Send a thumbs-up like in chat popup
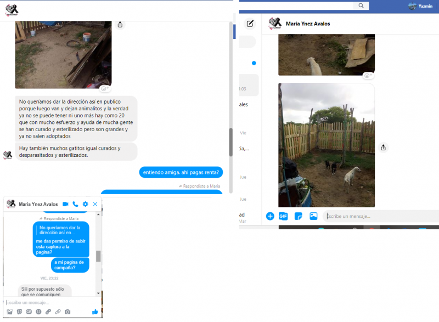Screen dimensions: 439x322 tap(95, 312)
